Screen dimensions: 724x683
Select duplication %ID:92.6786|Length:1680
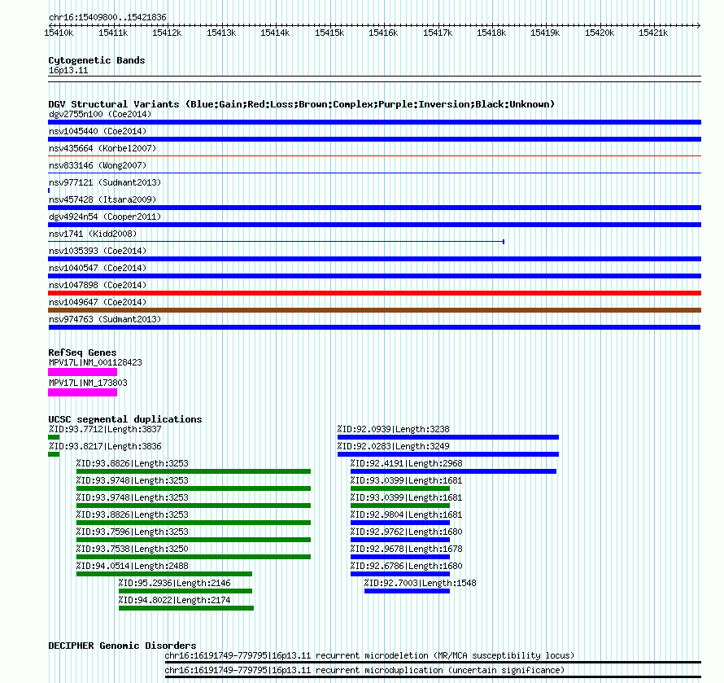[x=400, y=574]
